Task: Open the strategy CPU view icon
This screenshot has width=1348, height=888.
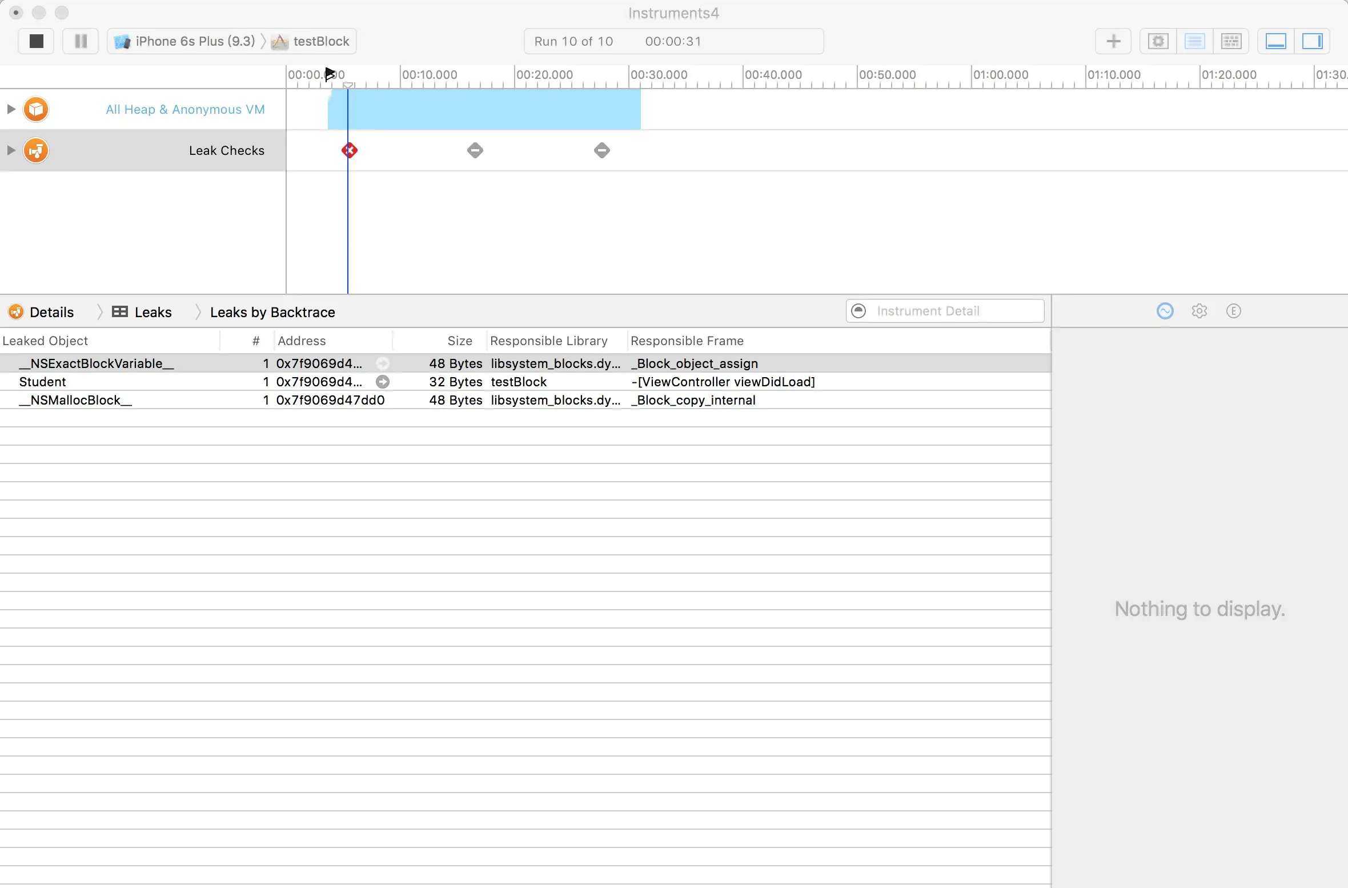Action: click(1158, 41)
